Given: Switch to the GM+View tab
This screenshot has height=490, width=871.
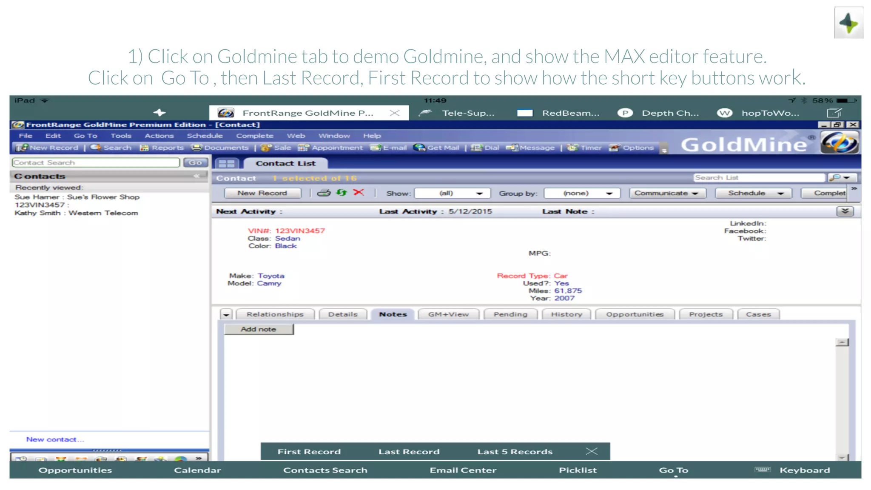Looking at the screenshot, I should click(x=449, y=314).
